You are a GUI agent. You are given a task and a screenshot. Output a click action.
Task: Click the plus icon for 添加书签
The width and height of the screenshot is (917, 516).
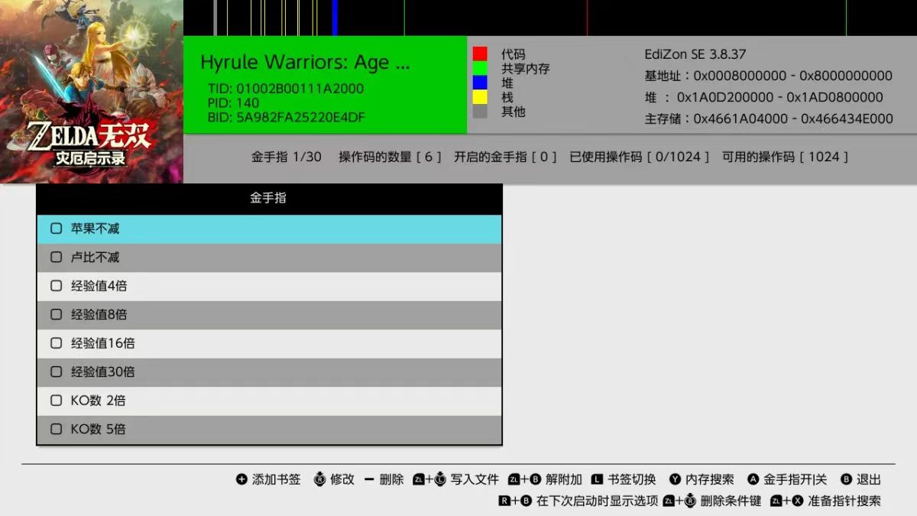[x=241, y=479]
